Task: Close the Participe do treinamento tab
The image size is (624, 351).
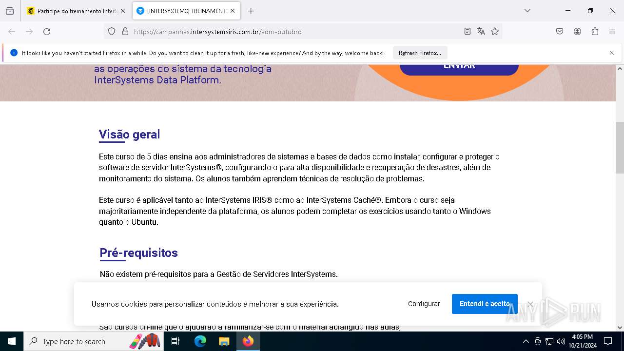Action: 122,11
